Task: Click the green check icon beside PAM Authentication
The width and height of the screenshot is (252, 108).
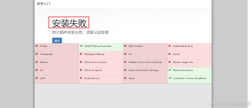Action: click(170, 70)
